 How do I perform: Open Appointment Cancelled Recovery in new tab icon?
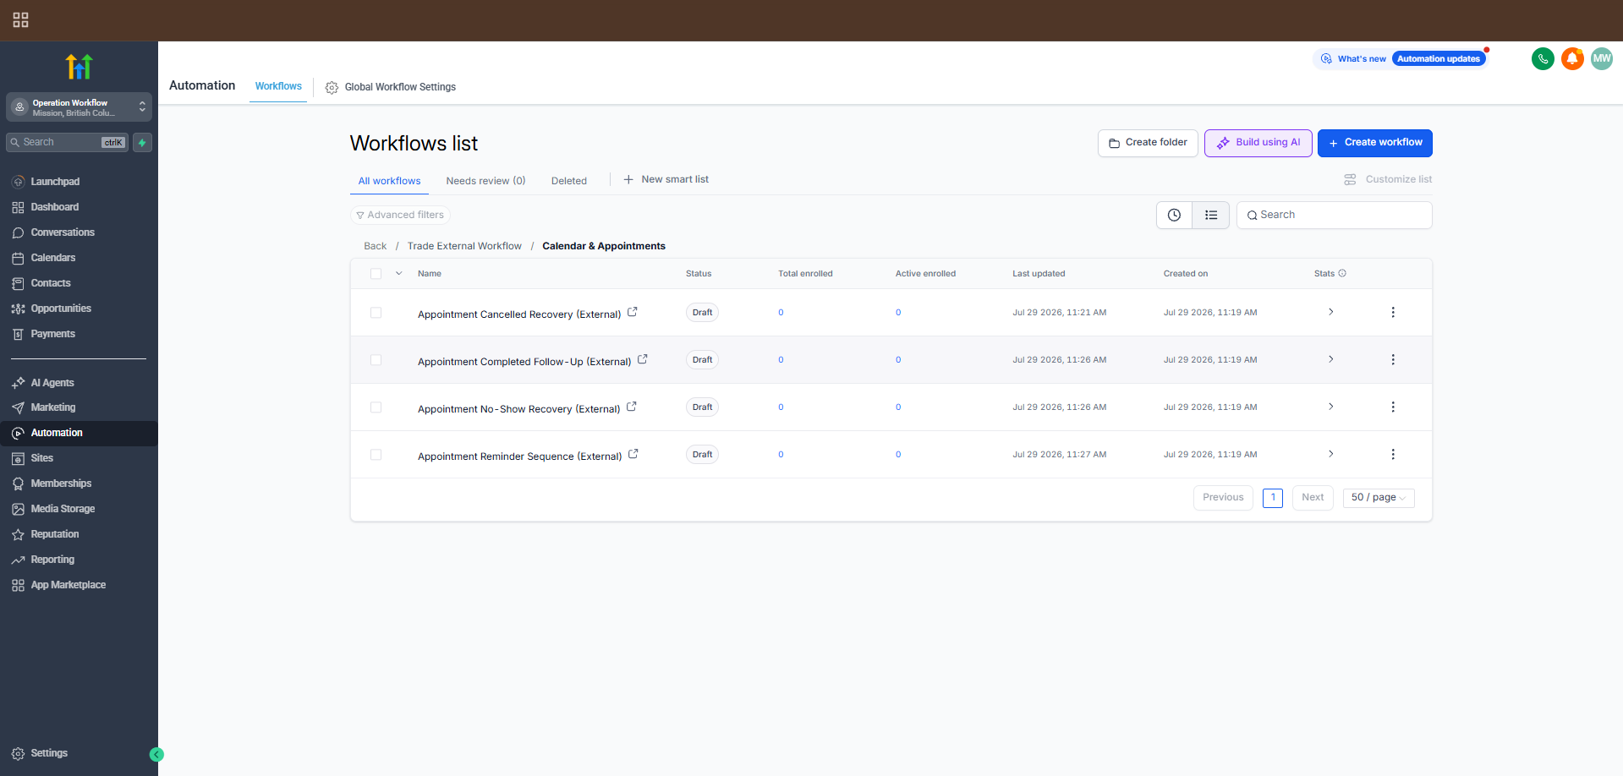pyautogui.click(x=633, y=312)
